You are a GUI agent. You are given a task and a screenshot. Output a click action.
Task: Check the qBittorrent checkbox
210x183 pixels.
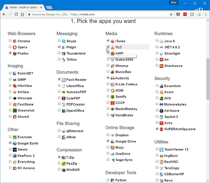tap(59, 131)
